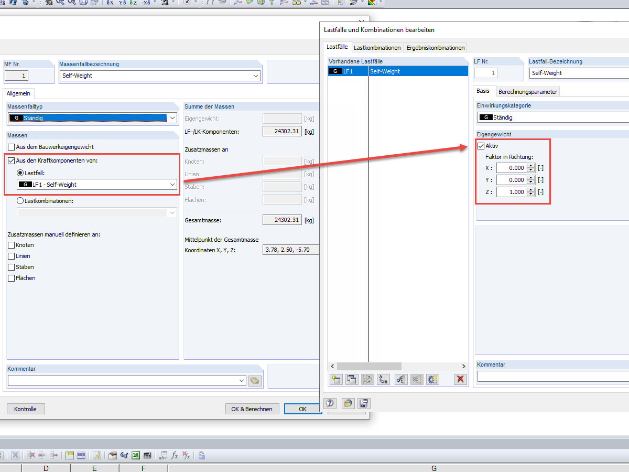The image size is (629, 472).
Task: Delete load case LF1 with red X
Action: pos(460,379)
